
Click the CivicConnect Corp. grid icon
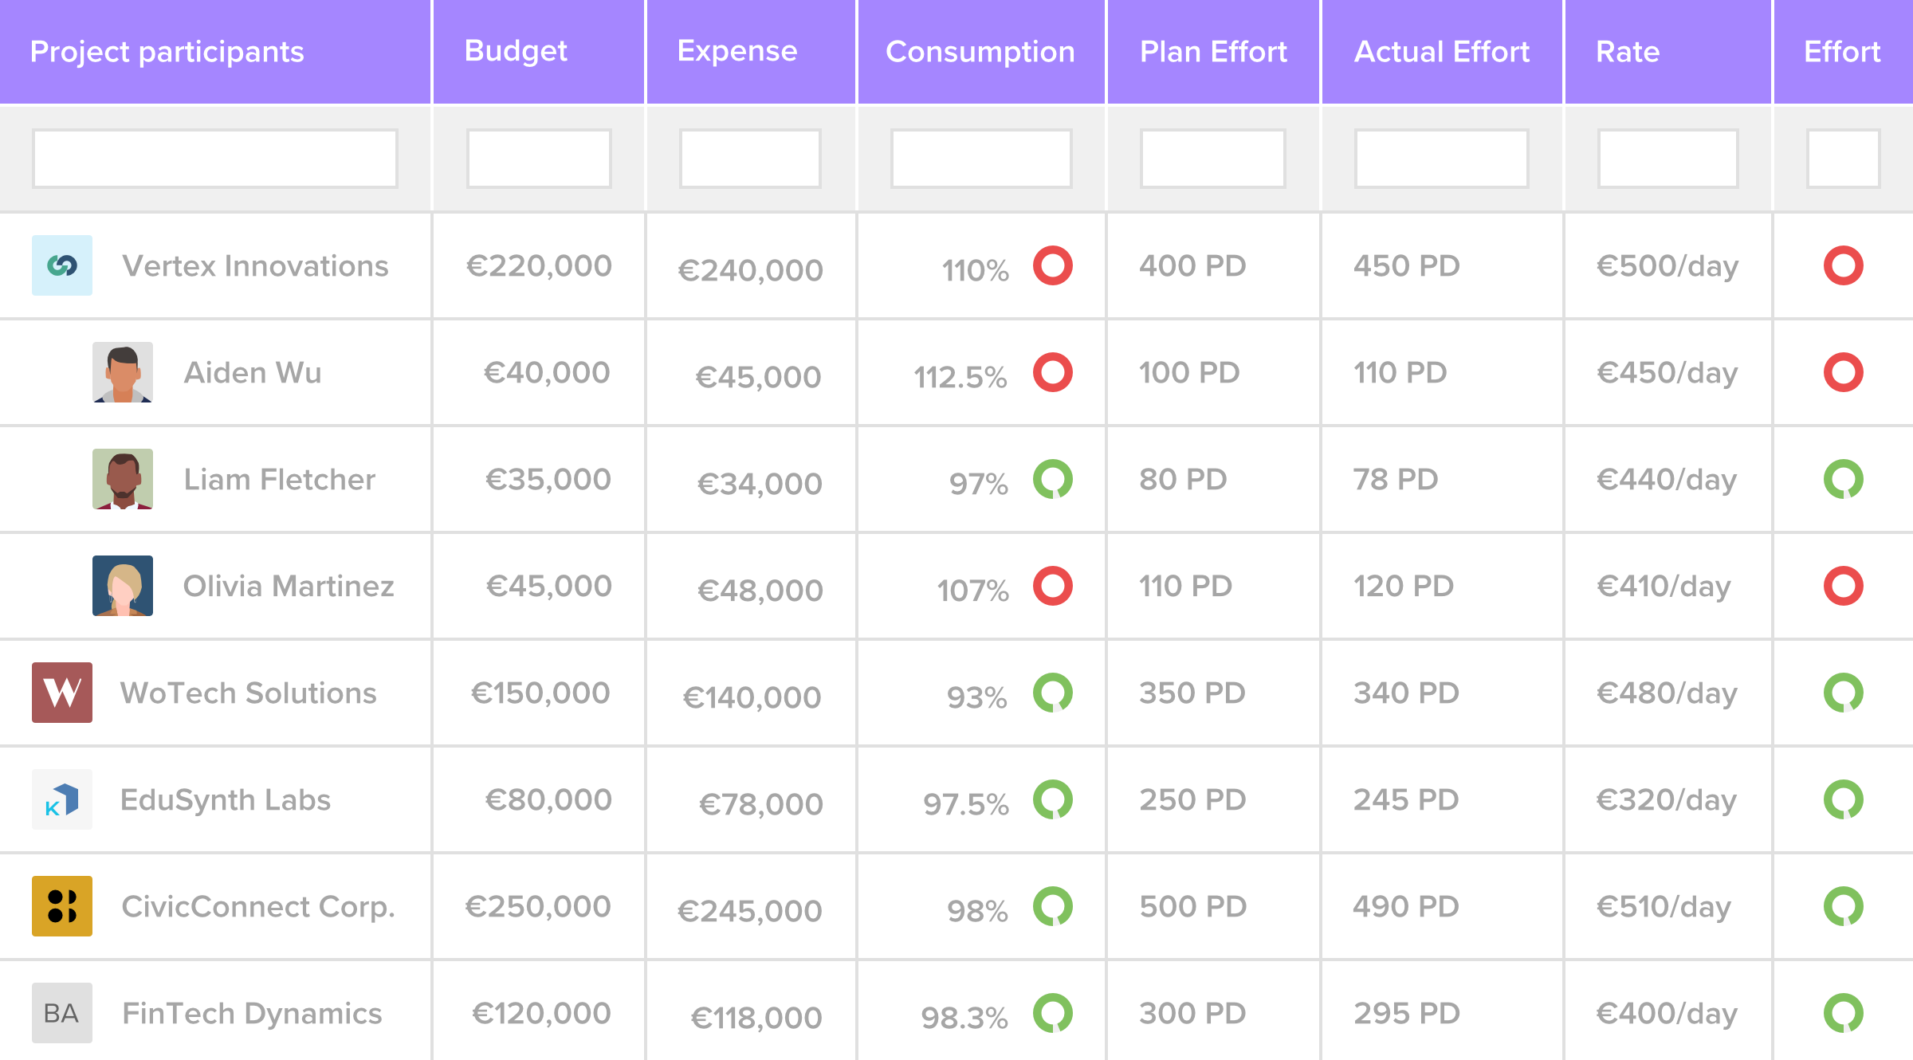(x=61, y=914)
